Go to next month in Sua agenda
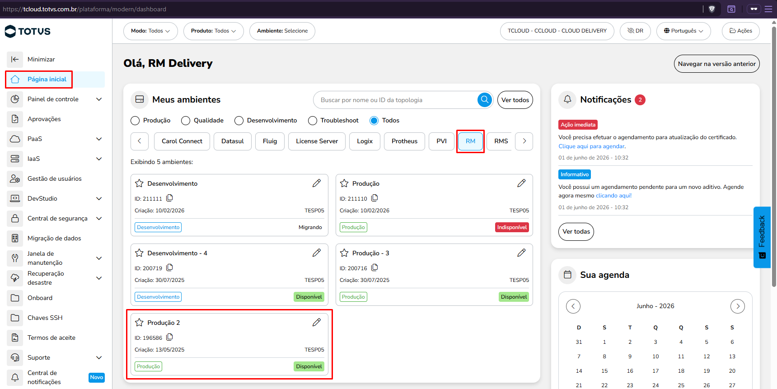The height and width of the screenshot is (389, 777). click(x=738, y=306)
